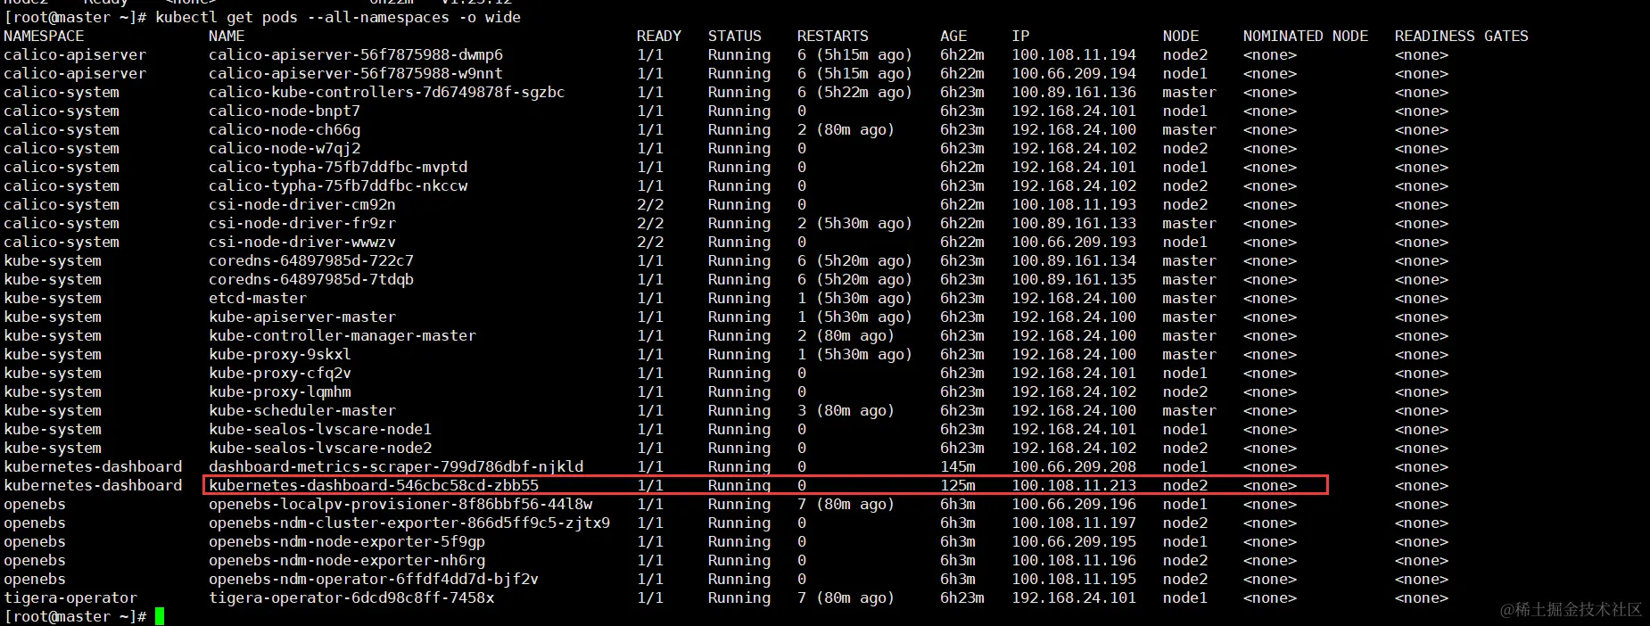Click the IP column header
The height and width of the screenshot is (626, 1650).
point(1020,36)
